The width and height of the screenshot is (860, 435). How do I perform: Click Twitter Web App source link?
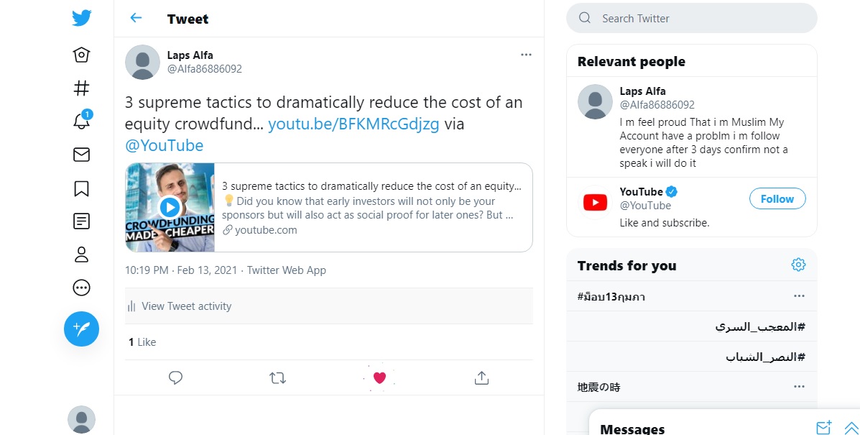286,270
